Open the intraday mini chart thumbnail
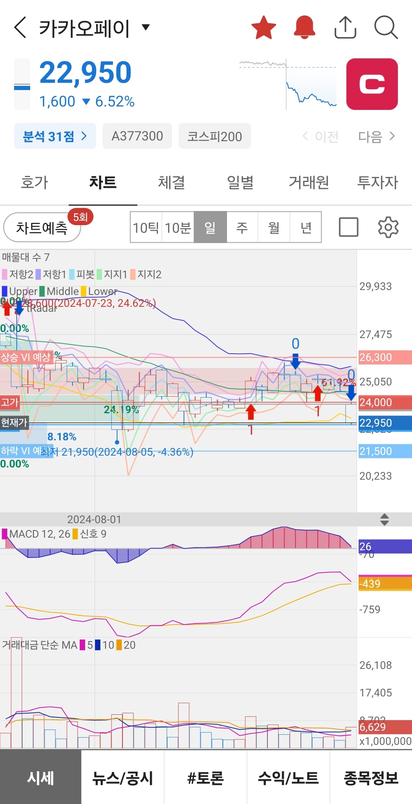Image resolution: width=412 pixels, height=804 pixels. point(288,84)
